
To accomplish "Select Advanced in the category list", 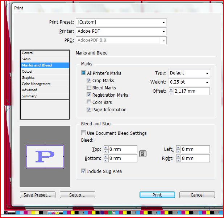I will (45, 90).
